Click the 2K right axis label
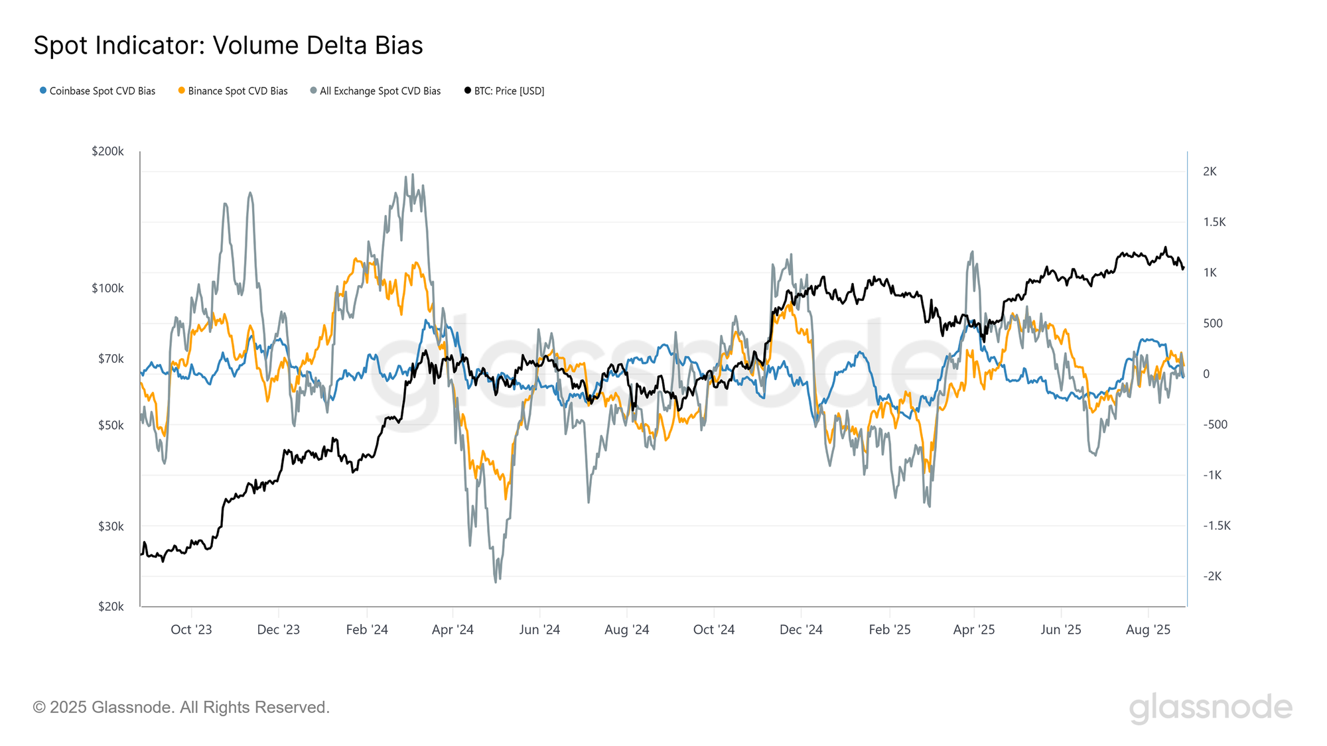Screen dimensions: 1327x746 [x=1210, y=171]
